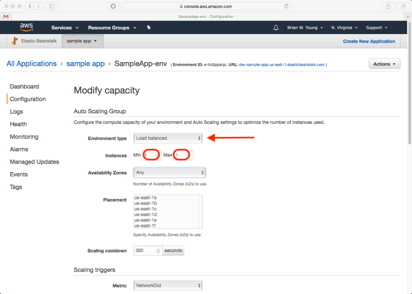Open the Environment type dropdown

coord(168,138)
